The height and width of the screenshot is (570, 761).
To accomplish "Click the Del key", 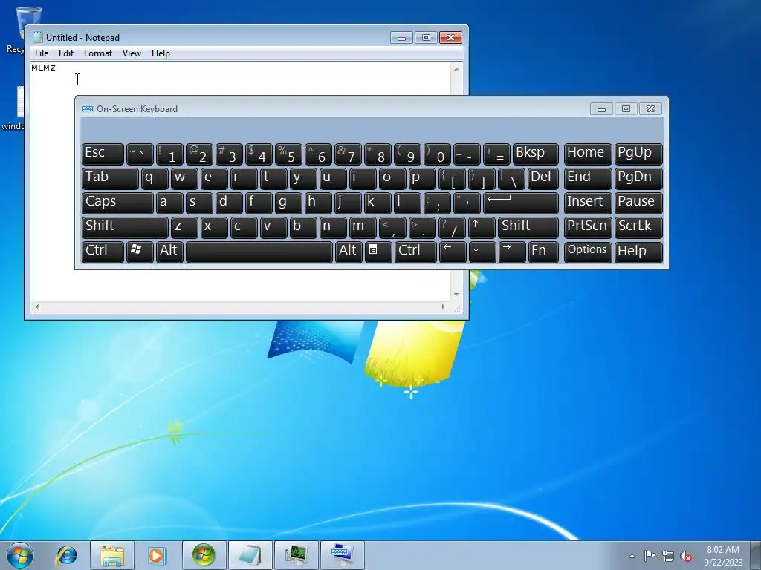I will [x=543, y=178].
